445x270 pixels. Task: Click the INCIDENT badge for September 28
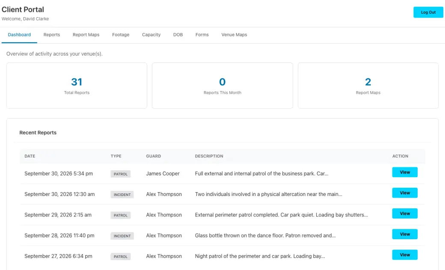(x=122, y=236)
